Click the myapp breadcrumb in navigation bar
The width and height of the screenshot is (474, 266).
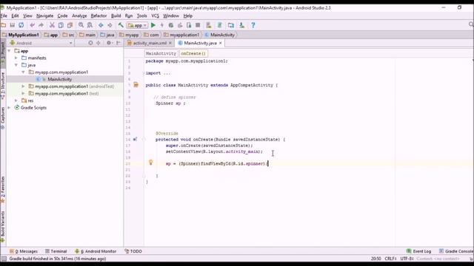(x=129, y=35)
